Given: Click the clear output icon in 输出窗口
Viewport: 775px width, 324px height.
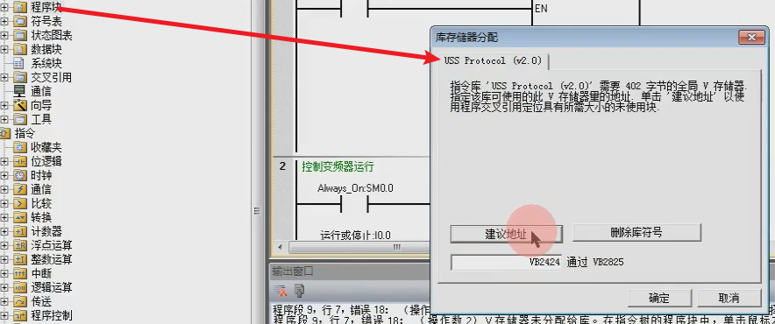Looking at the screenshot, I should (281, 291).
